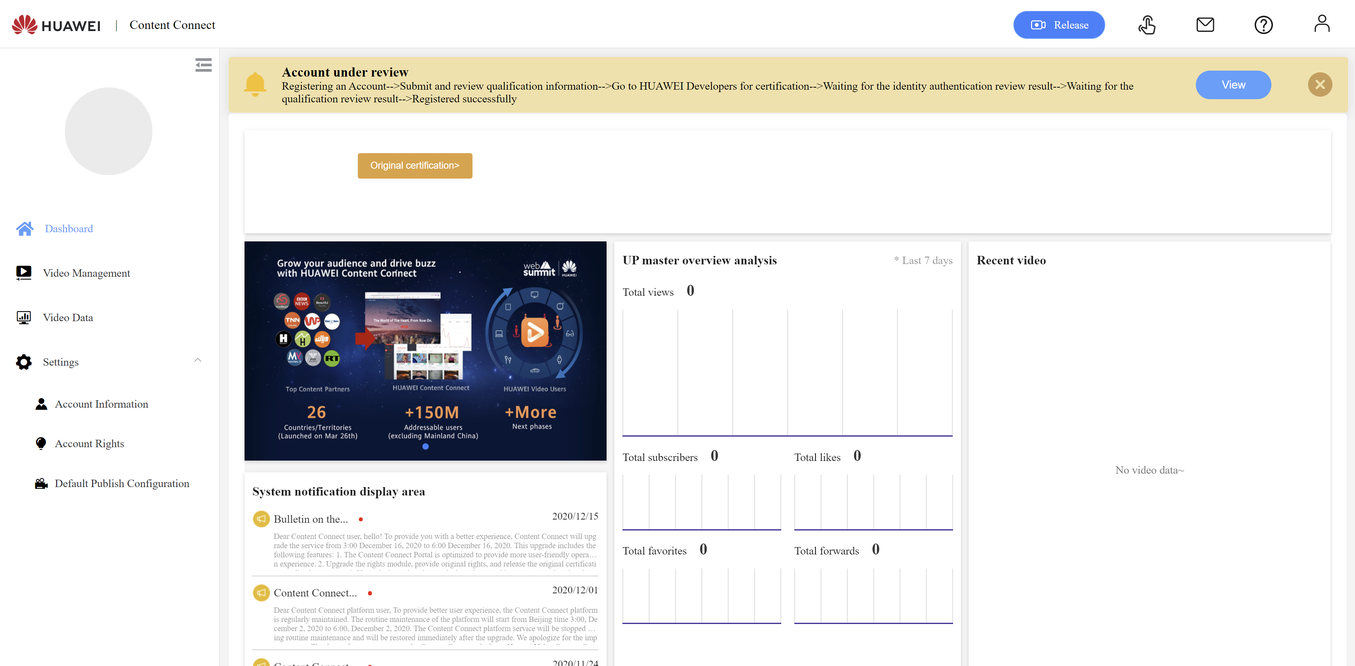Click the Total forwards label
1355x666 pixels.
coord(826,551)
